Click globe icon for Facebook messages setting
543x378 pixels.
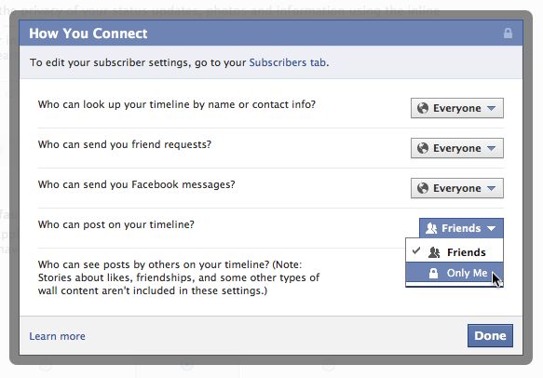(423, 188)
